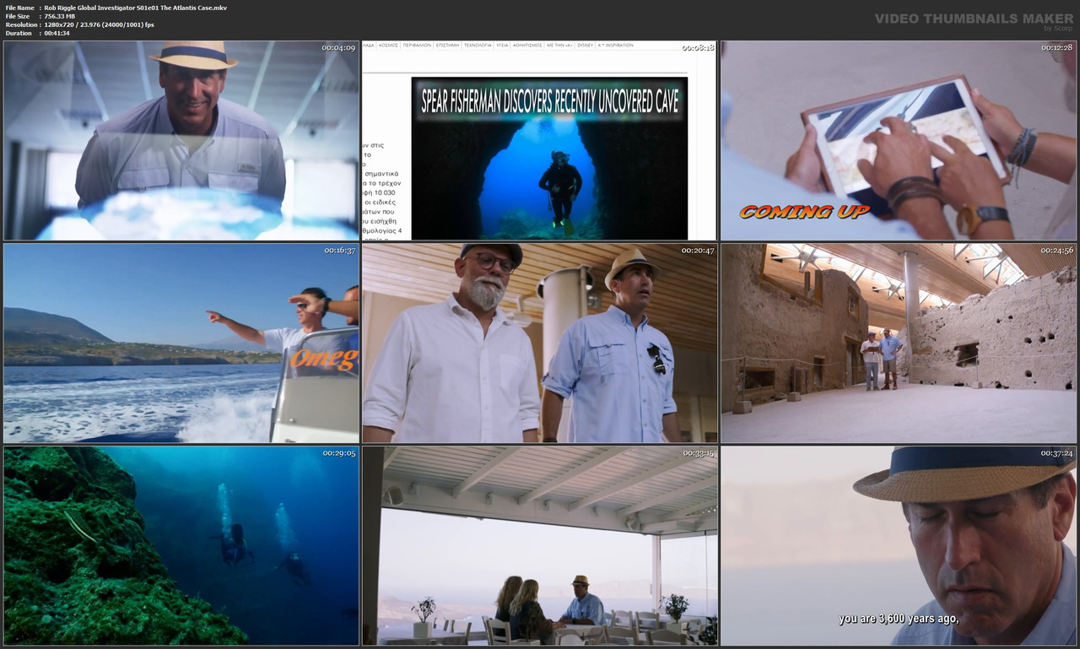1080x649 pixels.
Task: Click the 'SPEAR FISHERMAN DISCOVERS RECENTLY UNCOVERED CAVE' headline
Action: pos(550,100)
